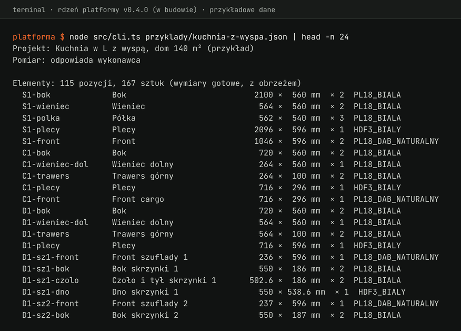Click the "D1-trawers" identifier
Screen dimensions: 461x331
pyautogui.click(x=46, y=234)
